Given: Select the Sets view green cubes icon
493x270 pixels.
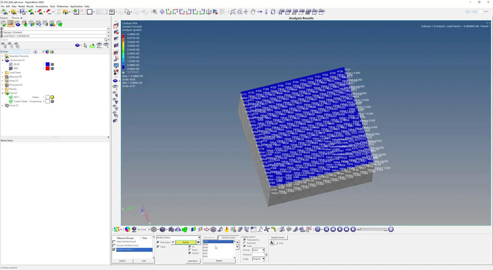Looking at the screenshot, I should (x=60, y=24).
